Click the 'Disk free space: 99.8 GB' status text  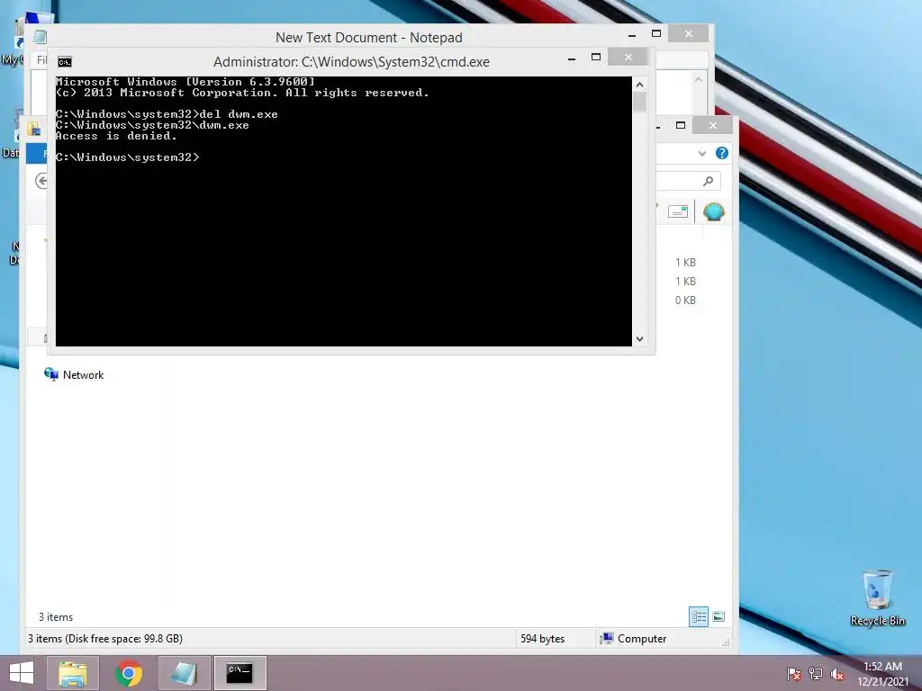coord(123,639)
